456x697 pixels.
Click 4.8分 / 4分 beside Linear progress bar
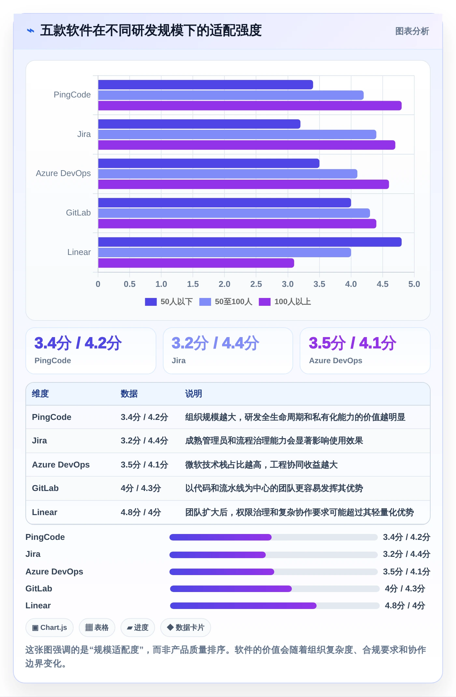[x=405, y=605]
